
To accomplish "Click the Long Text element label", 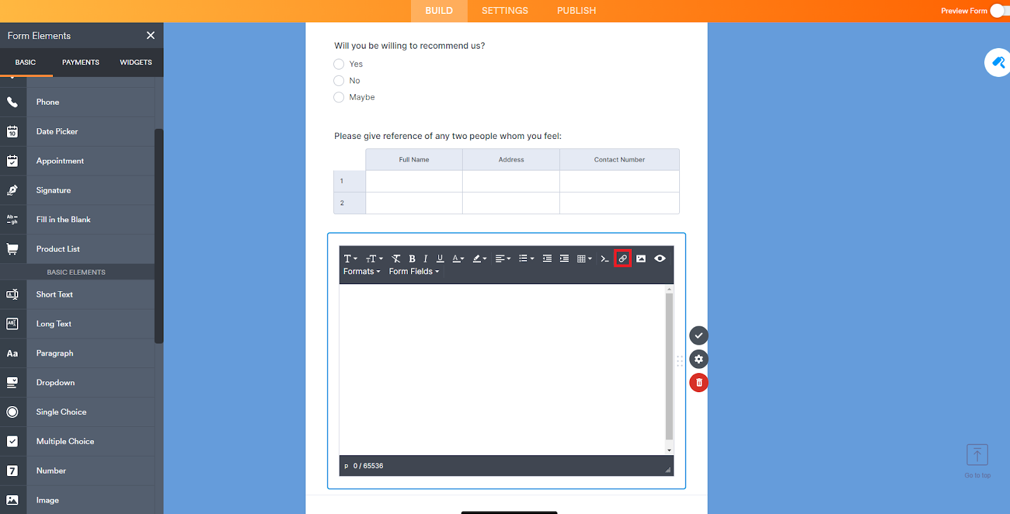I will [54, 324].
